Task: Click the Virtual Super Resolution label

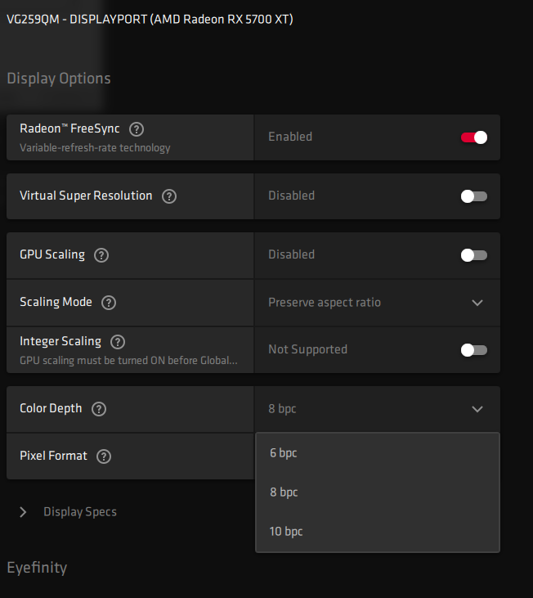Action: pos(86,196)
